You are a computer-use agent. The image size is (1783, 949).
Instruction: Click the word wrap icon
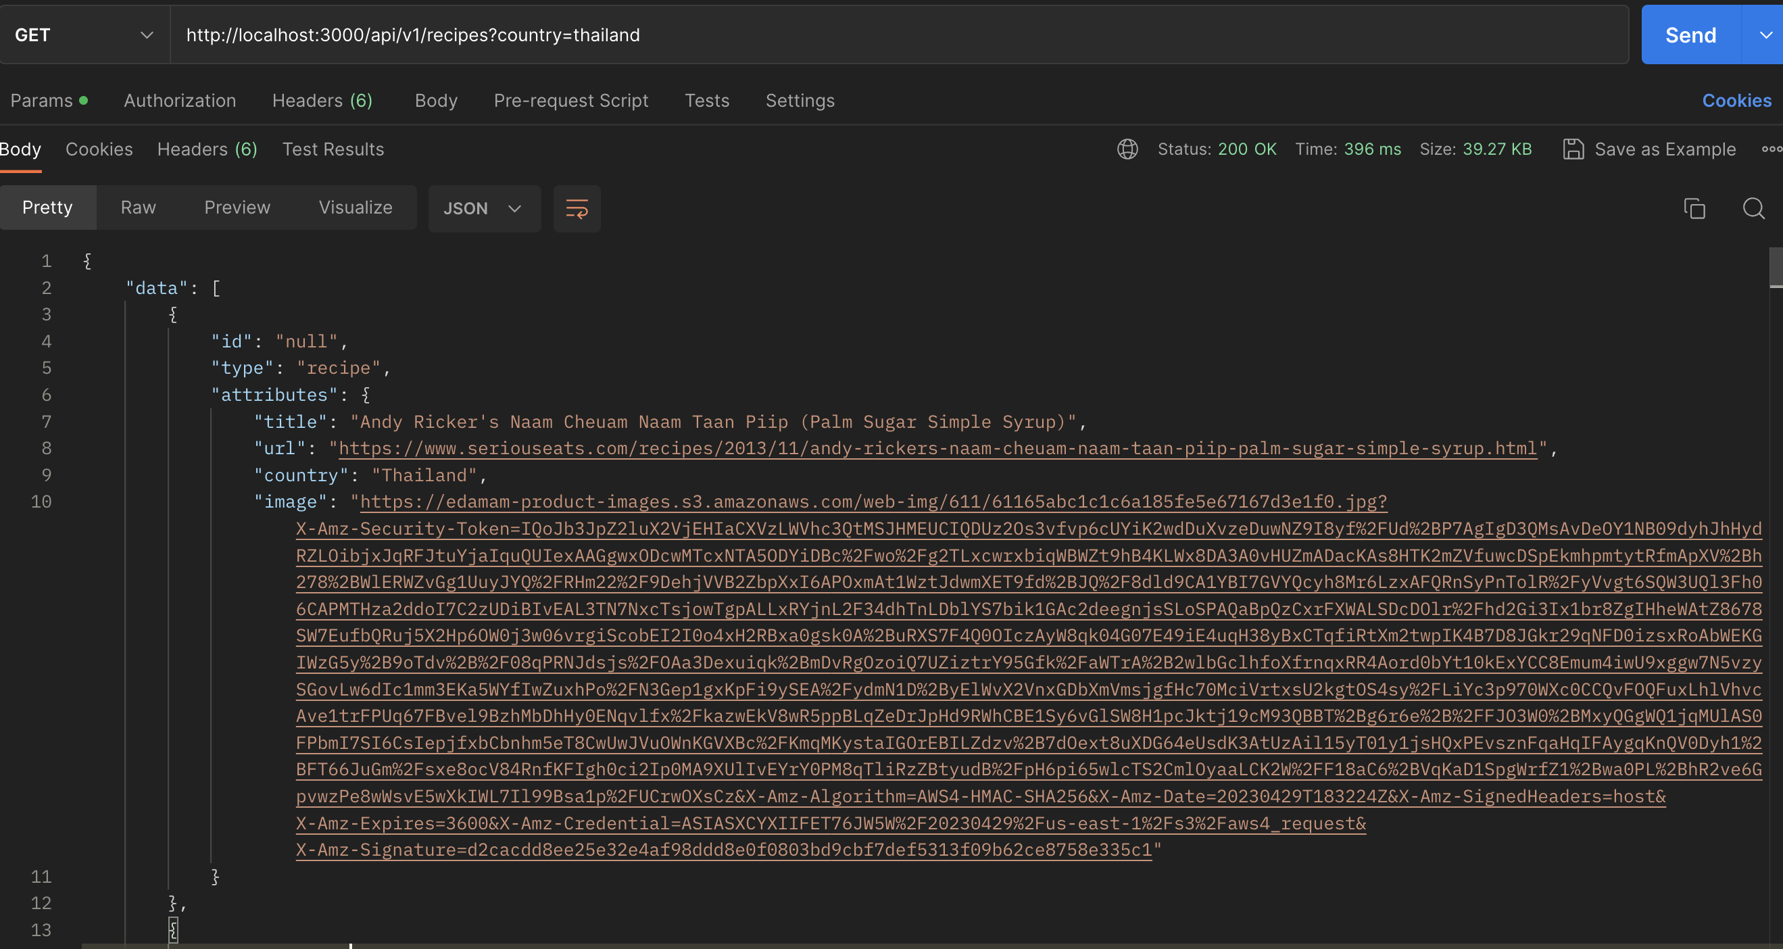(x=577, y=208)
